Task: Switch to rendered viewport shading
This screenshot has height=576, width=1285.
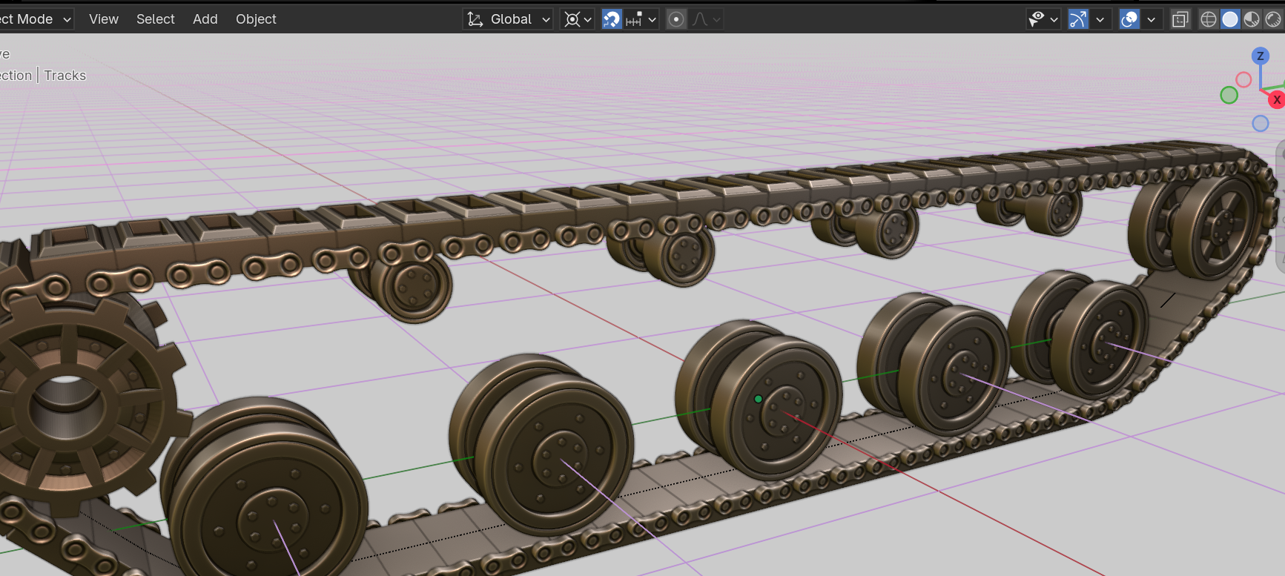Action: (1273, 19)
